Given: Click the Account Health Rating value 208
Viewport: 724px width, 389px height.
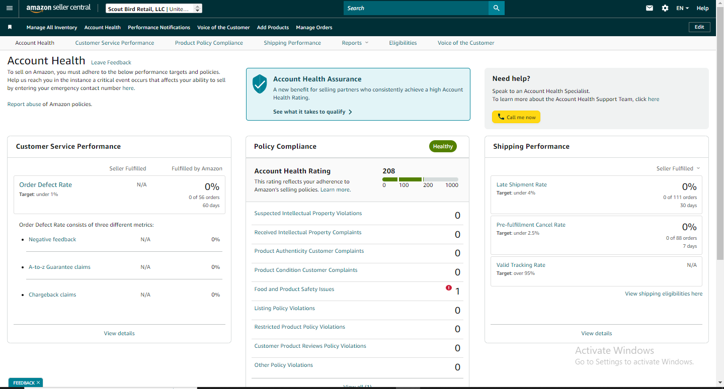Looking at the screenshot, I should (x=389, y=171).
